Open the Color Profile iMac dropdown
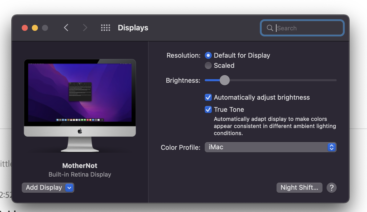The width and height of the screenshot is (367, 212). point(270,147)
